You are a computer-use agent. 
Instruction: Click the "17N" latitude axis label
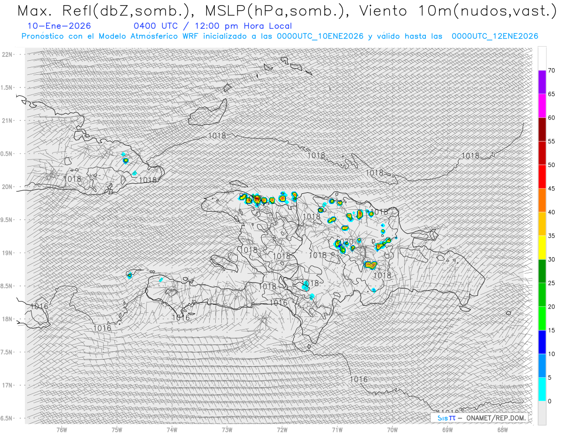point(7,385)
